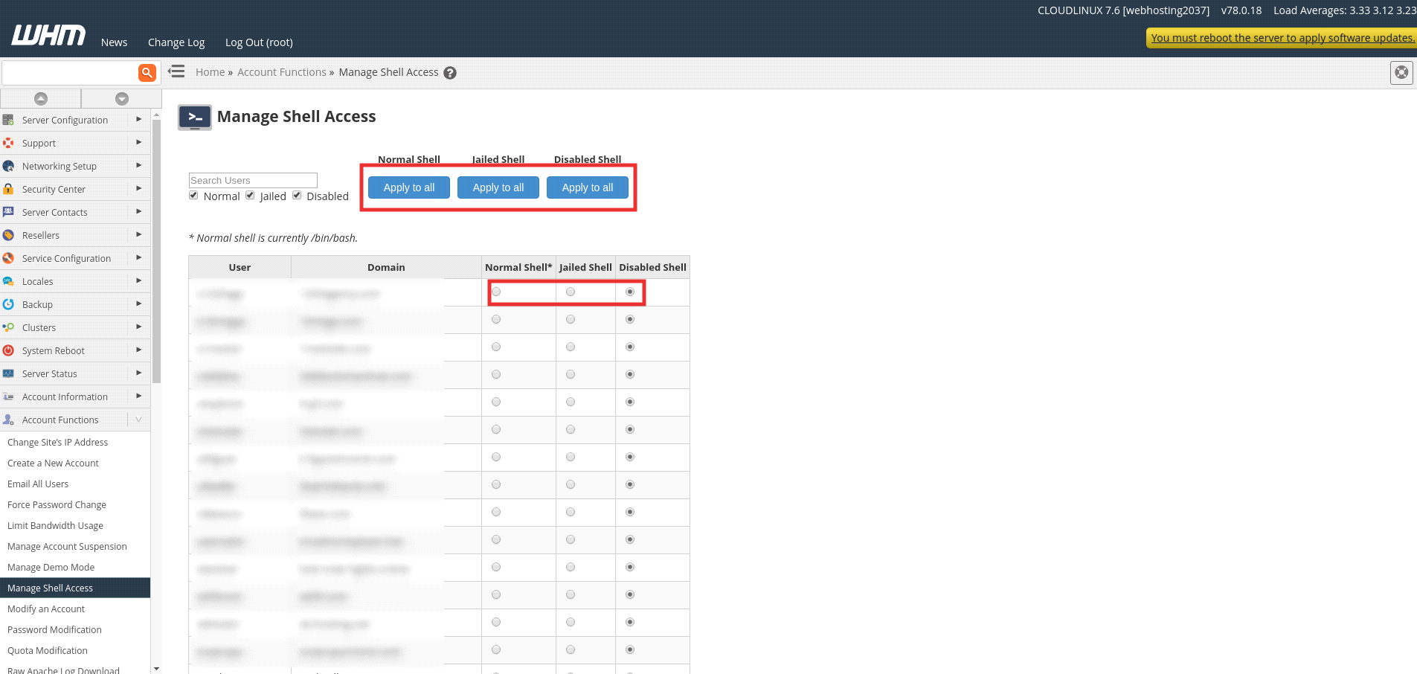Expand the Server Contacts section arrow
This screenshot has width=1417, height=674.
coord(138,211)
